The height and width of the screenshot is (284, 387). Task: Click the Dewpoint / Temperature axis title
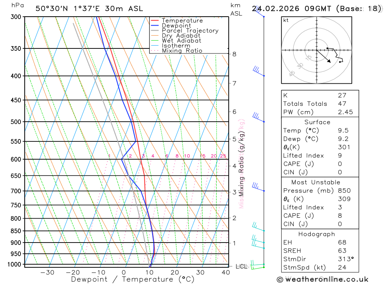click(x=133, y=279)
